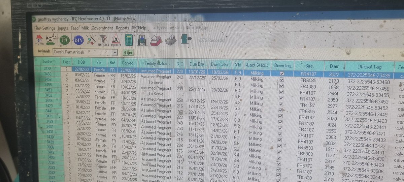
Task: Open the Milk menu
Action: pos(85,28)
